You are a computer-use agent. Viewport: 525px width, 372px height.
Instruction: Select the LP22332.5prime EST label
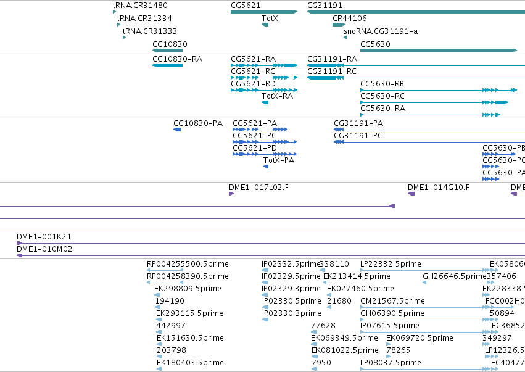click(391, 264)
